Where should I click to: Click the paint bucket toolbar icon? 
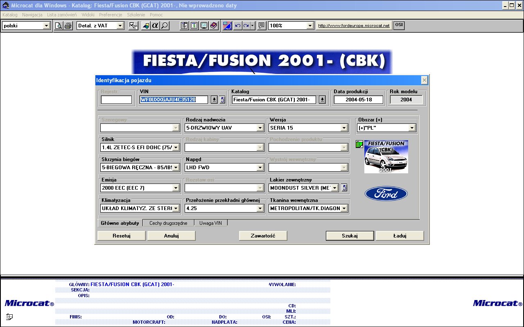pyautogui.click(x=146, y=25)
